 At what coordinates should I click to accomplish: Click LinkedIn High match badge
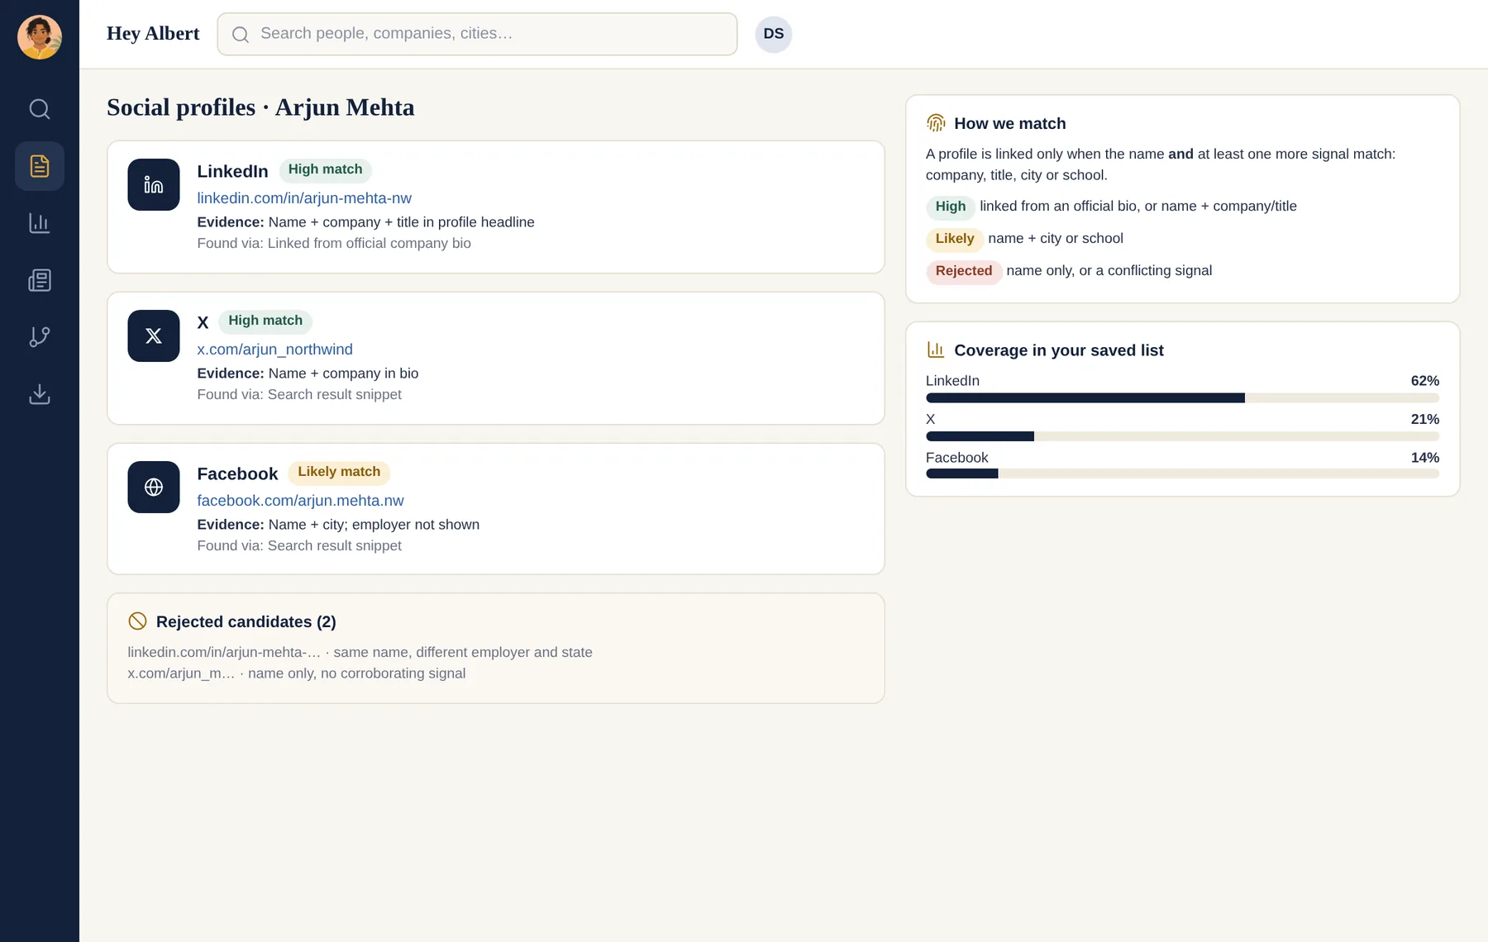click(x=325, y=169)
